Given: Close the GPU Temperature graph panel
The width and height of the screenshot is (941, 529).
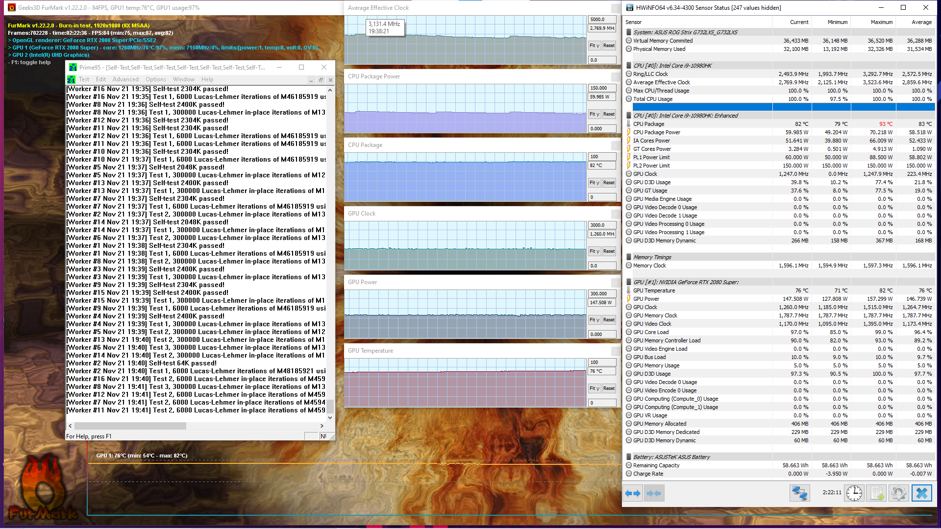Looking at the screenshot, I should (x=615, y=351).
